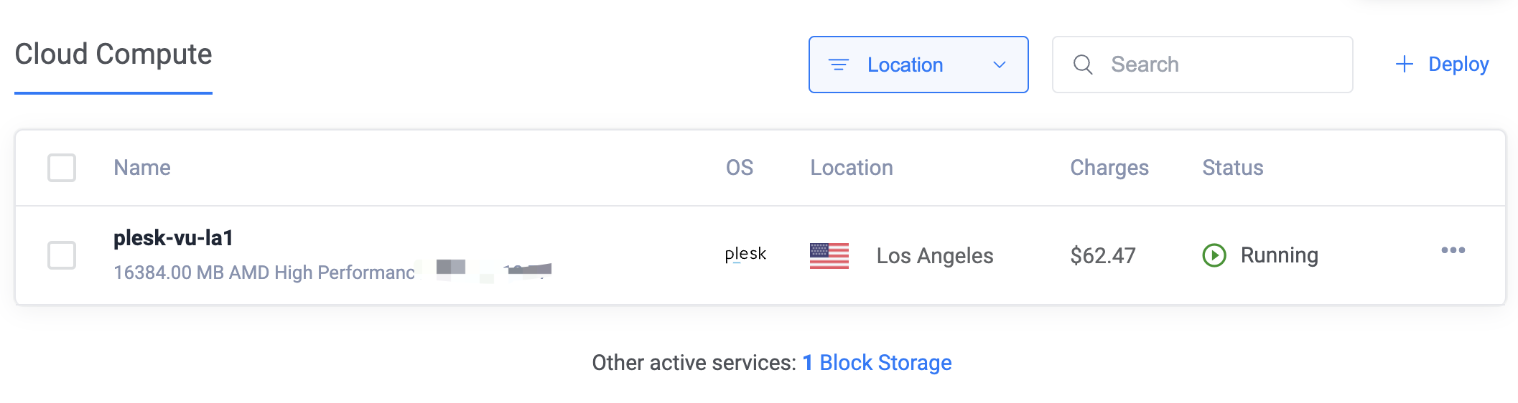The image size is (1518, 403).
Task: Click the green Running status icon
Action: point(1214,255)
